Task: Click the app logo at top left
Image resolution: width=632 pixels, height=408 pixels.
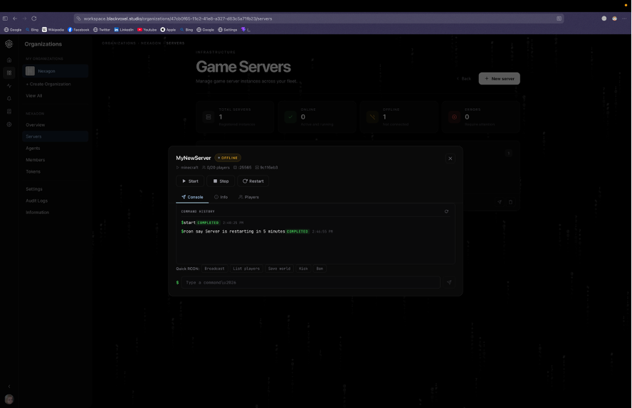Action: [x=9, y=44]
